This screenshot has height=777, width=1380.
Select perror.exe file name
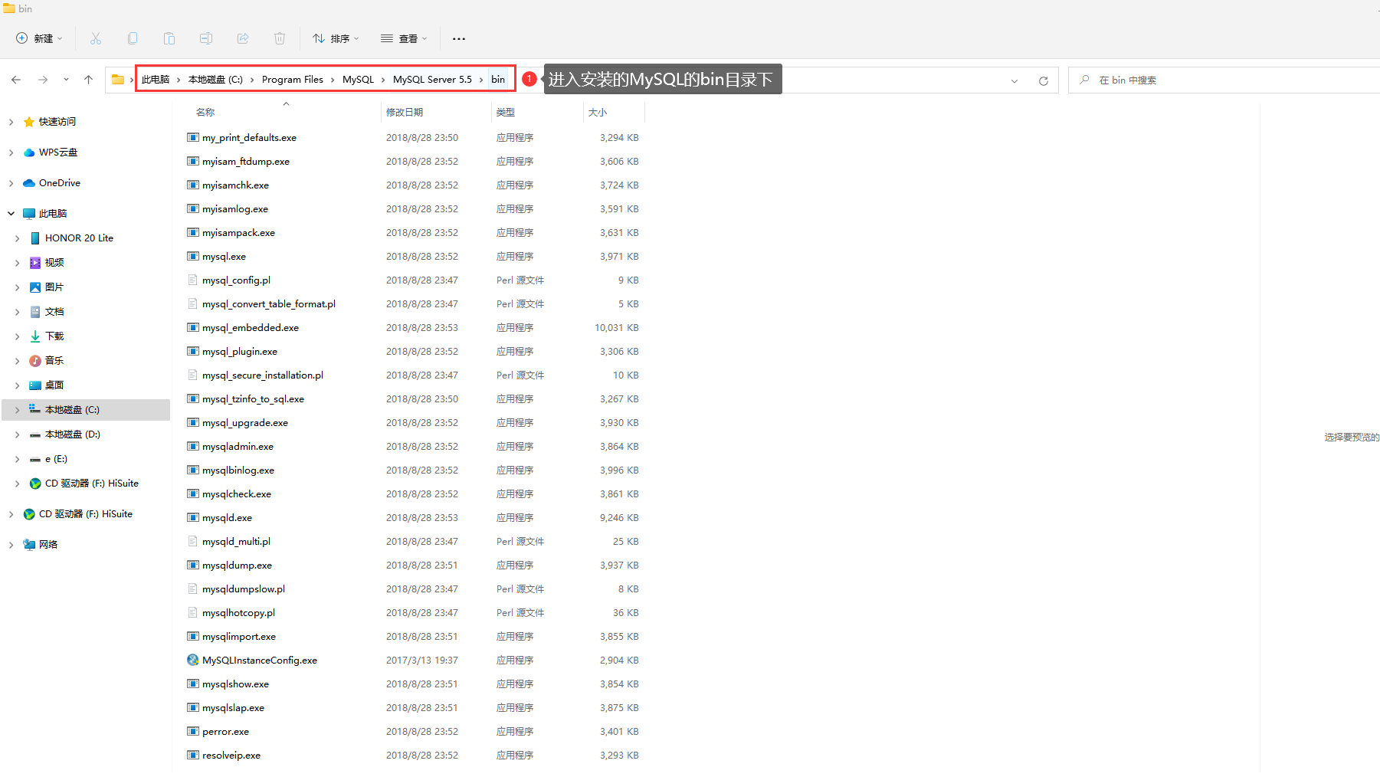(225, 731)
